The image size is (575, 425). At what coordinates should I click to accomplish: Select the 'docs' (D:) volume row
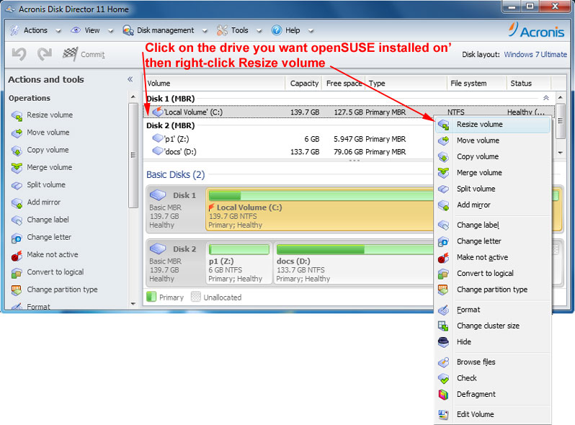[x=288, y=151]
